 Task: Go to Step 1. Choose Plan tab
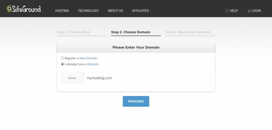(x=81, y=32)
